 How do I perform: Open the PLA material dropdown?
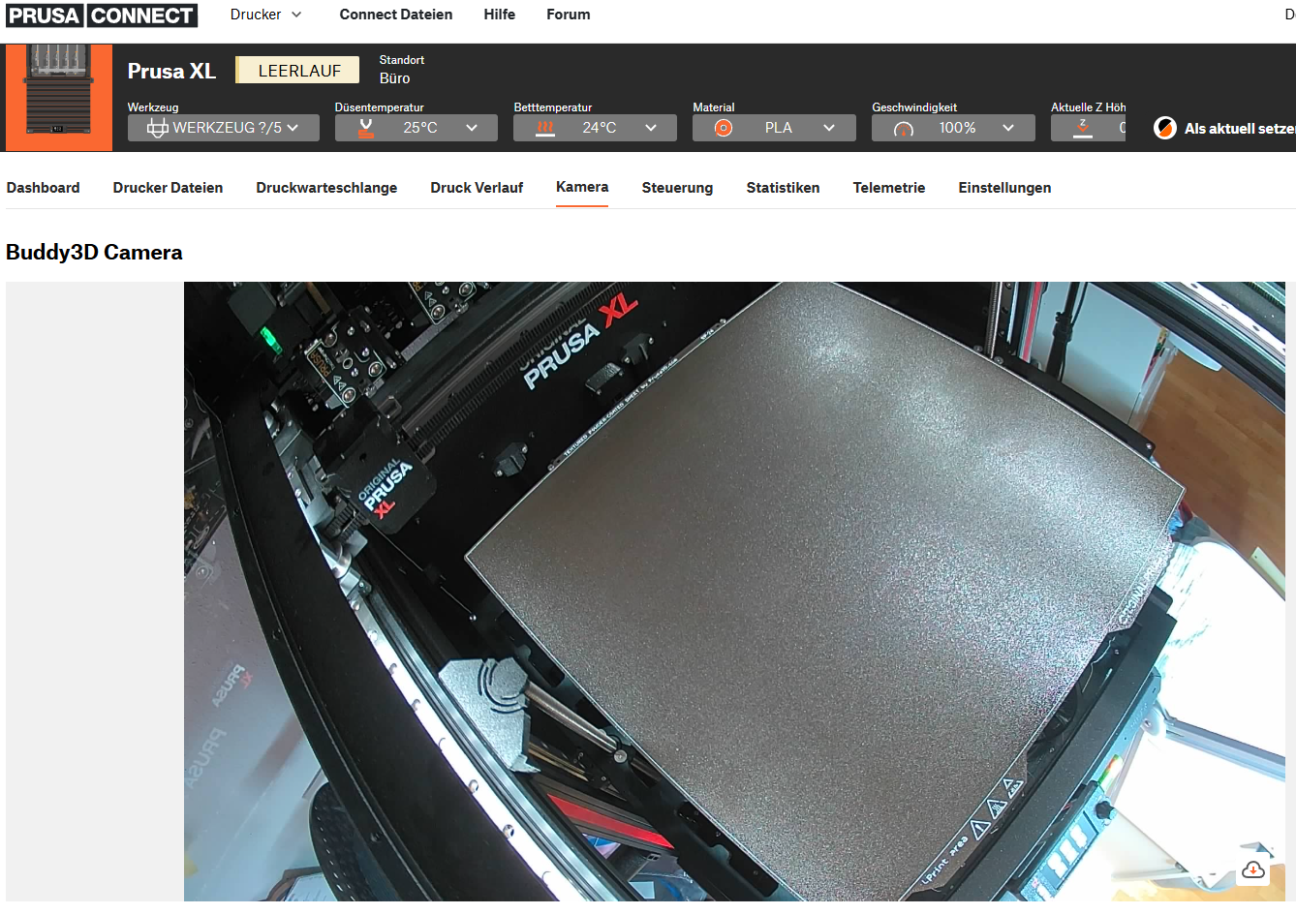click(x=774, y=128)
